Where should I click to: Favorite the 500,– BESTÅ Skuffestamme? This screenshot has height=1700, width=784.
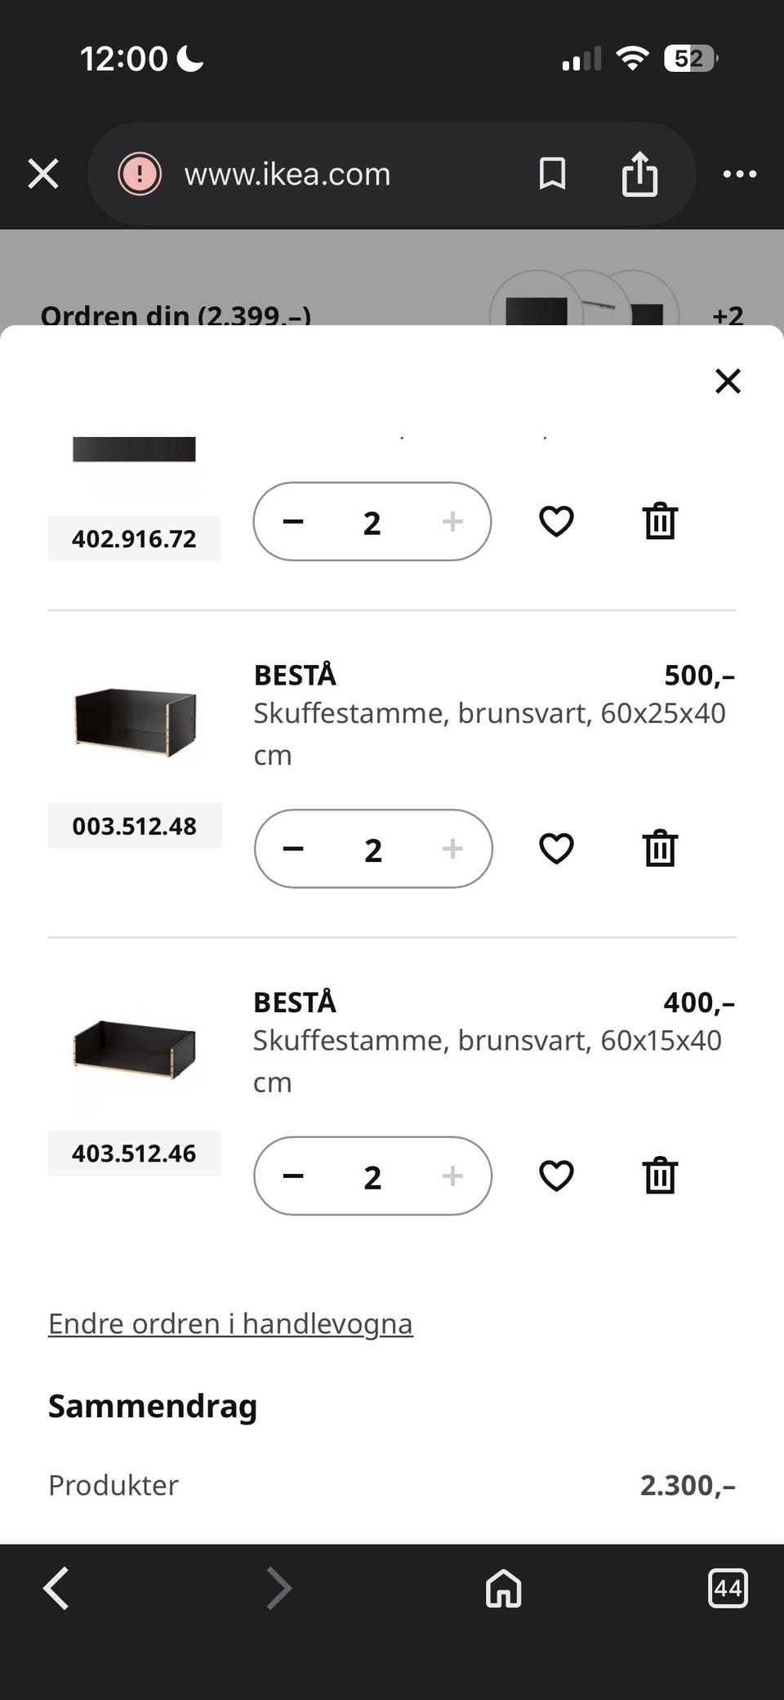556,849
